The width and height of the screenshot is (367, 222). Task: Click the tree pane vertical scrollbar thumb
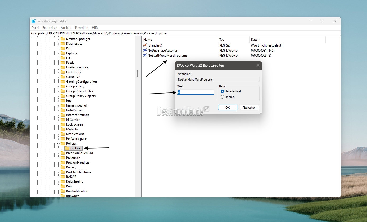(x=138, y=73)
